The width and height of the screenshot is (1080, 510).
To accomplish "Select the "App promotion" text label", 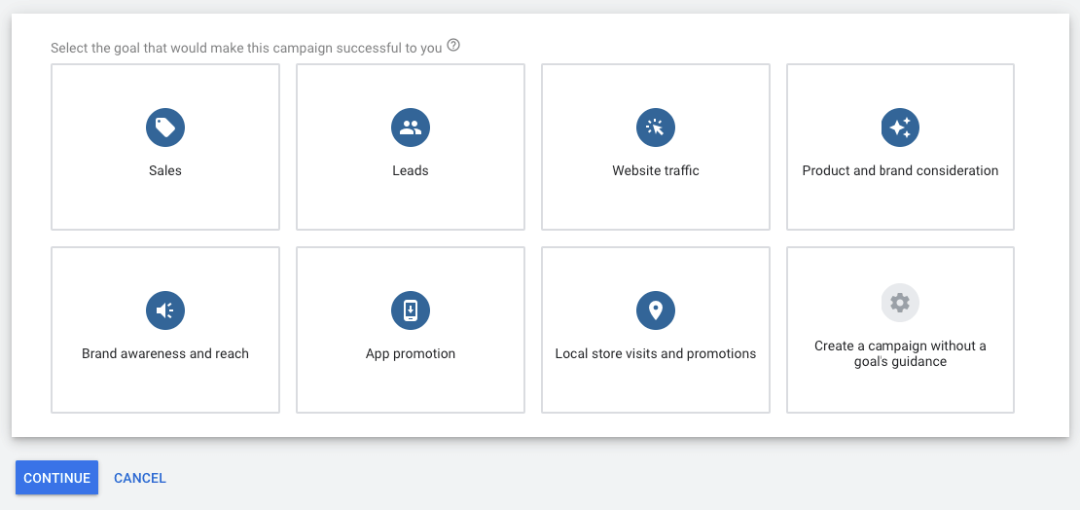I will [411, 353].
